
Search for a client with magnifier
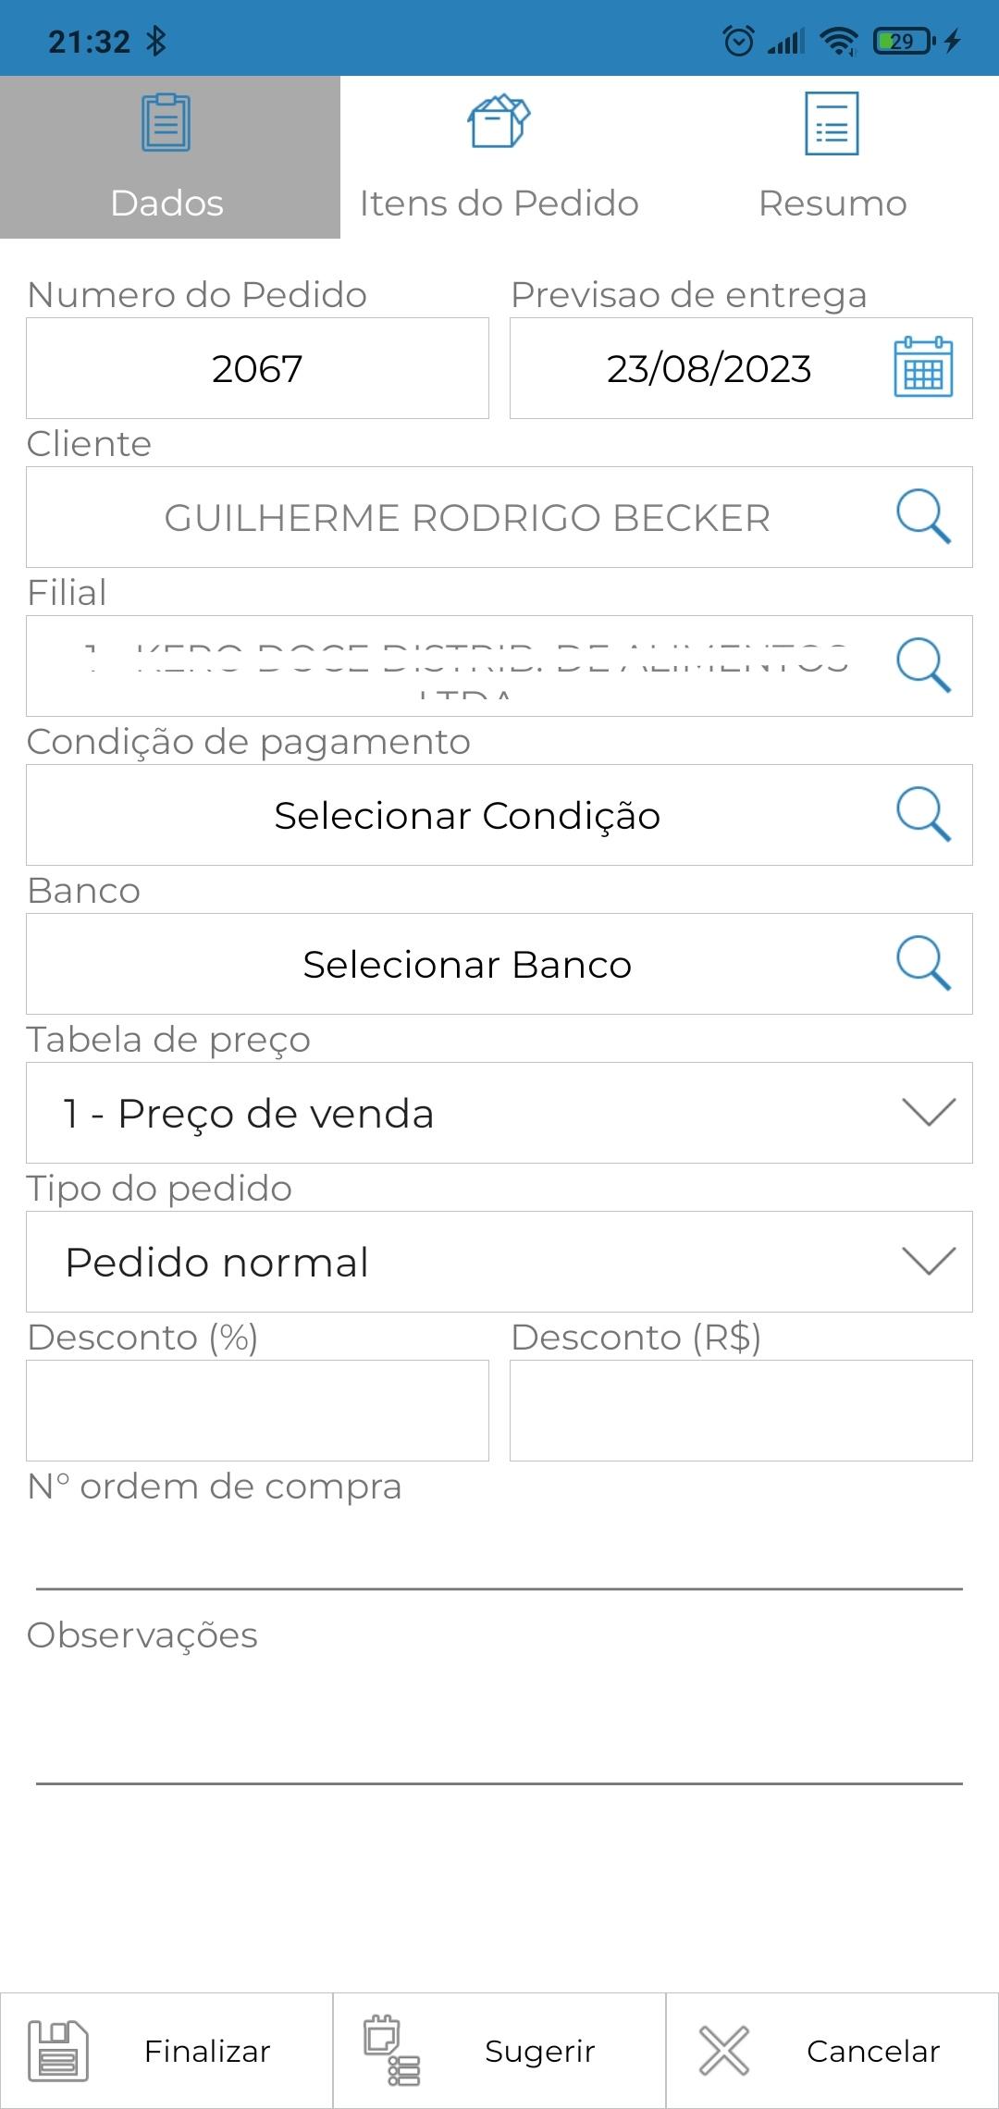(923, 517)
